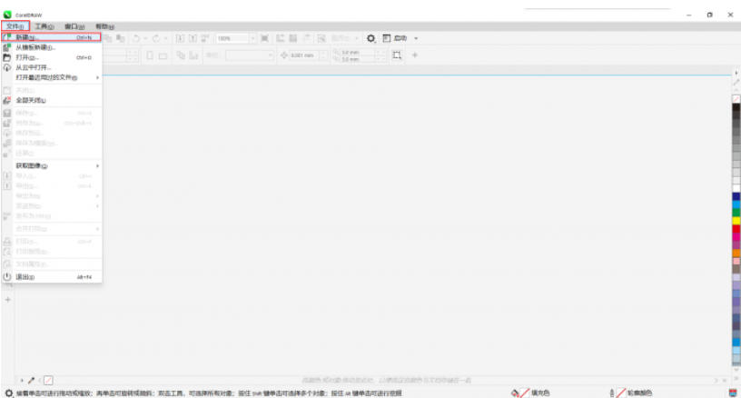Choose 新建 (New) in File menu
Image resolution: width=741 pixels, height=398 pixels.
(x=52, y=37)
